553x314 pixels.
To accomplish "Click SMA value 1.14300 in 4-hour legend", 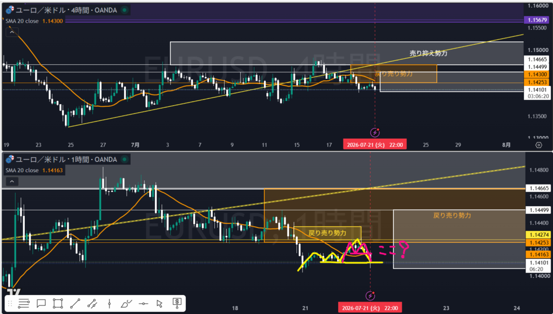I will tap(52, 21).
